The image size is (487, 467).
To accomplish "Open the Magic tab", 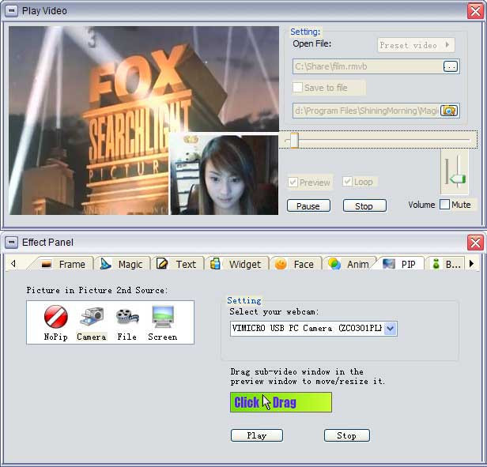I will click(x=122, y=264).
